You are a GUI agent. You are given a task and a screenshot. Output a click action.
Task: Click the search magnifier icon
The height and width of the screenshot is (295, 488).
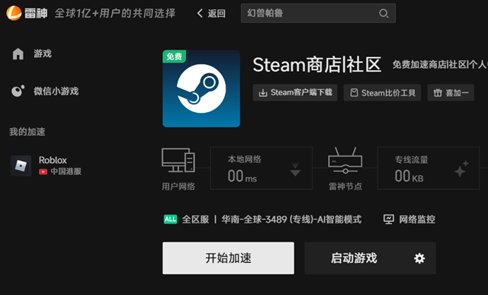[384, 14]
